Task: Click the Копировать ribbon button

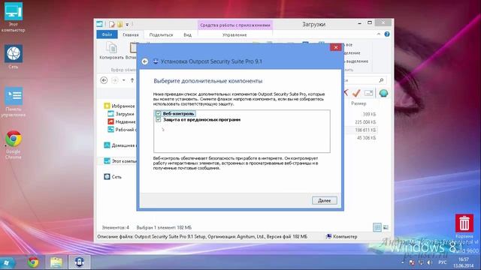Action: pyautogui.click(x=111, y=50)
